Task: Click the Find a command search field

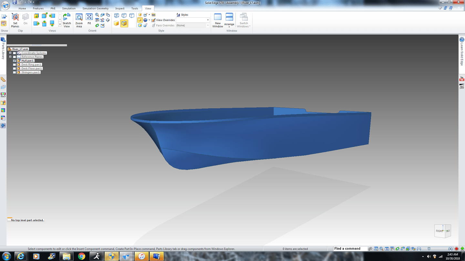Action: [x=351, y=249]
